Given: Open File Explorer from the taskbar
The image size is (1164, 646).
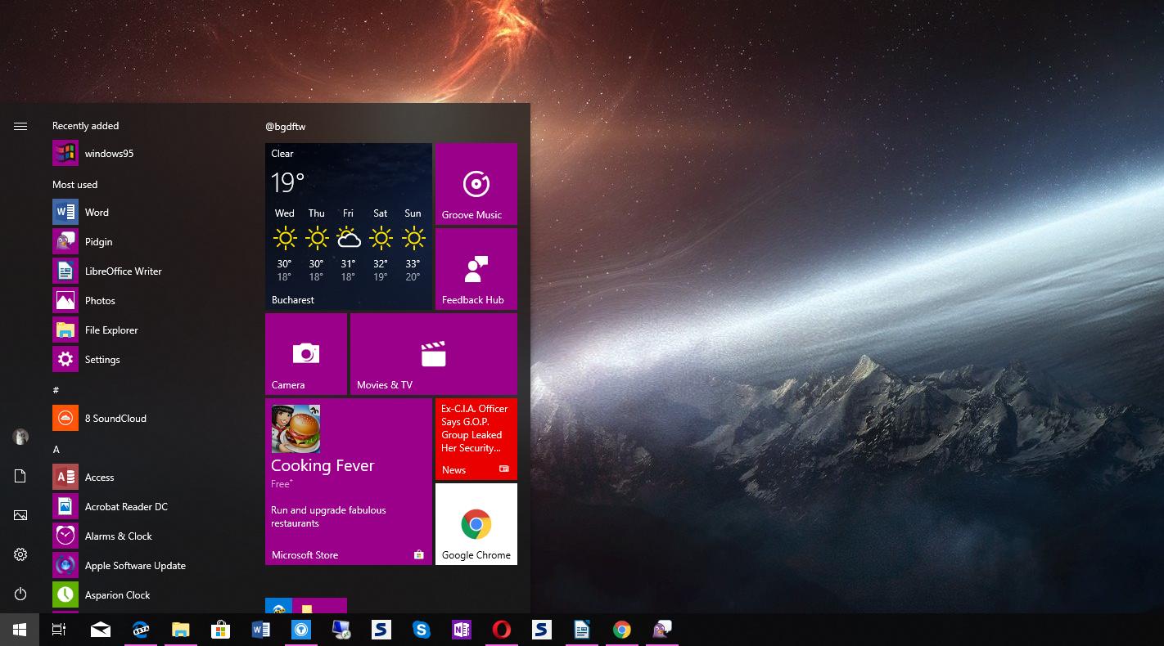Looking at the screenshot, I should [181, 630].
